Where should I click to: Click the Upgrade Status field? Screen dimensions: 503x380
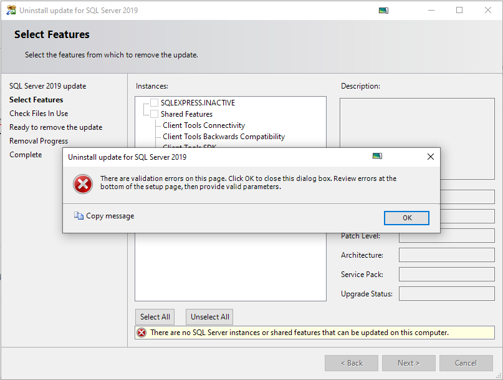pyautogui.click(x=446, y=294)
